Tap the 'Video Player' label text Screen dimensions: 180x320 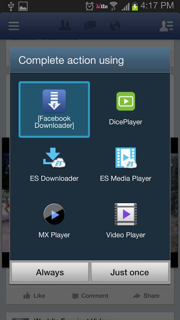tap(126, 235)
